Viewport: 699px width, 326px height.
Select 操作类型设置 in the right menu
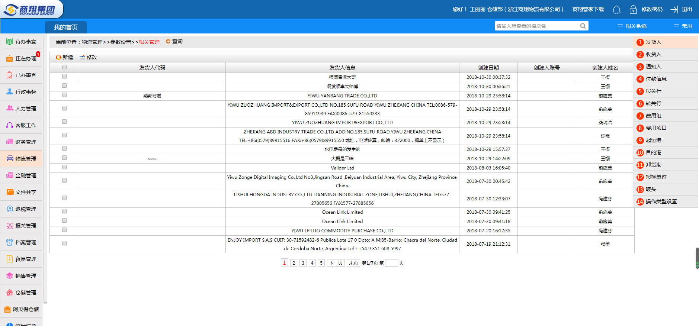(665, 201)
